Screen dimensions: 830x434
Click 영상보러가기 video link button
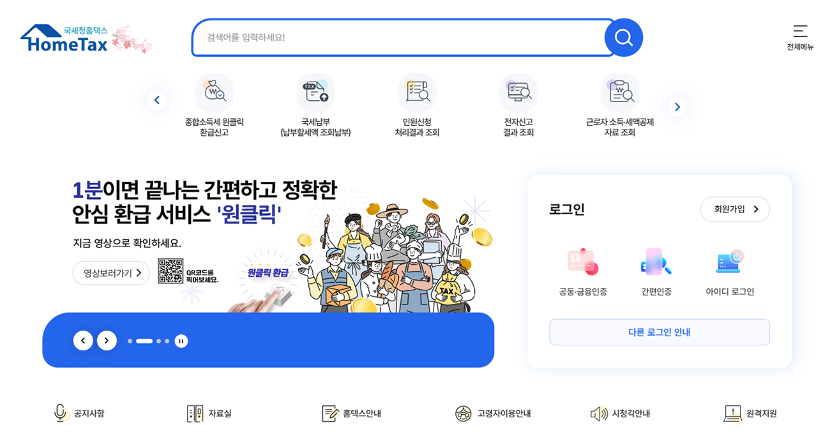pos(111,273)
